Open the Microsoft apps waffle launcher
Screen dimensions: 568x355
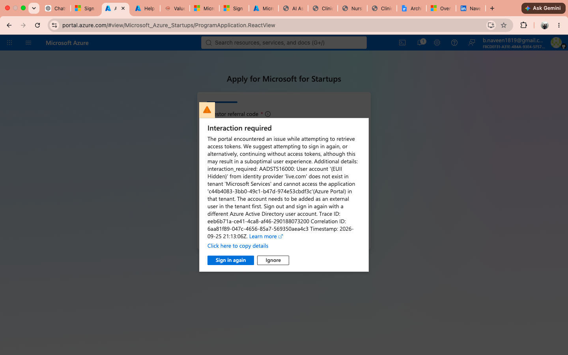pyautogui.click(x=9, y=43)
